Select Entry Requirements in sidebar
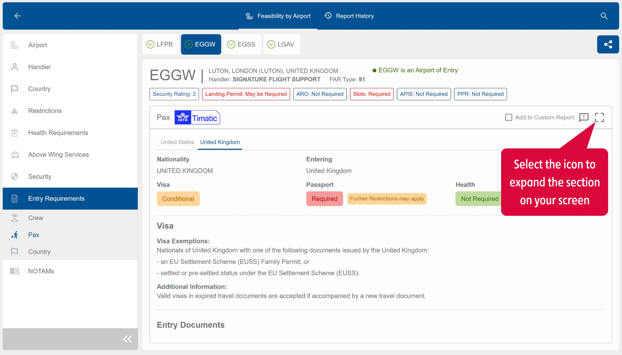Viewport: 622px width, 355px height. pos(70,198)
